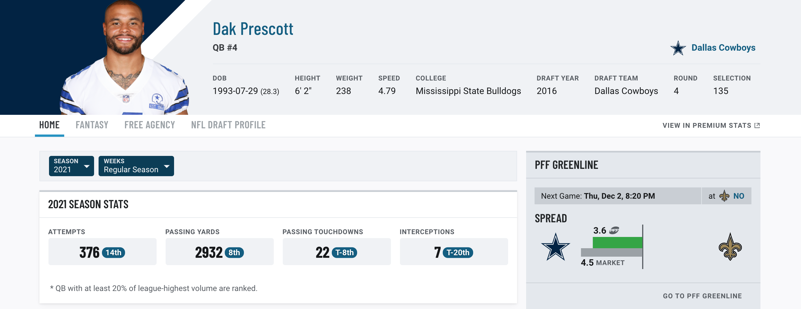
Task: Click the gray market spread bar
Action: pyautogui.click(x=611, y=252)
